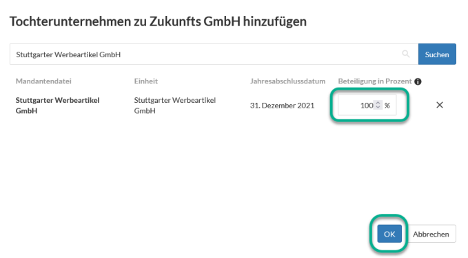Click the Einheit cell Stuttgarter Werbeartikel GmbH

pos(175,106)
